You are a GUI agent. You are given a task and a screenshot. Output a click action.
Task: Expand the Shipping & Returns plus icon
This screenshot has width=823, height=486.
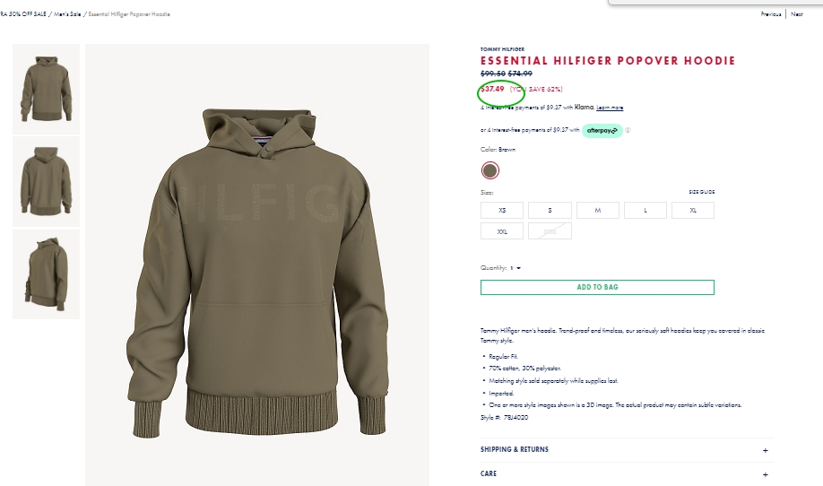(765, 450)
